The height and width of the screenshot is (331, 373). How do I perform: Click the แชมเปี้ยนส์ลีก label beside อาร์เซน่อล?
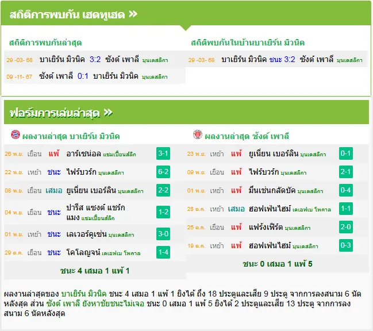[120, 155]
